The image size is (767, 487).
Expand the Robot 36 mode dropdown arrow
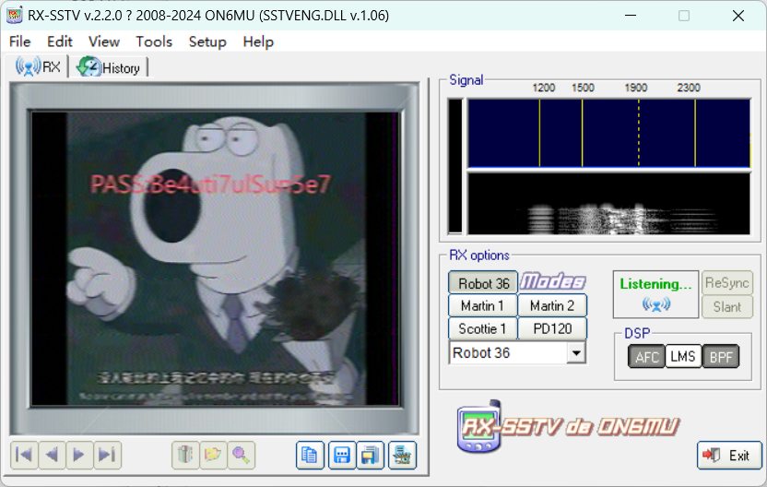(x=576, y=352)
